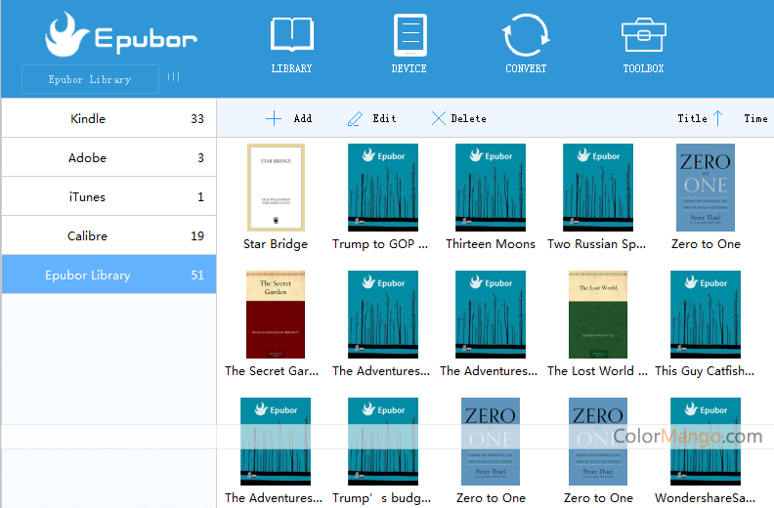Screen dimensions: 774x508
Task: Toggle Title sort order arrow
Action: (x=717, y=118)
